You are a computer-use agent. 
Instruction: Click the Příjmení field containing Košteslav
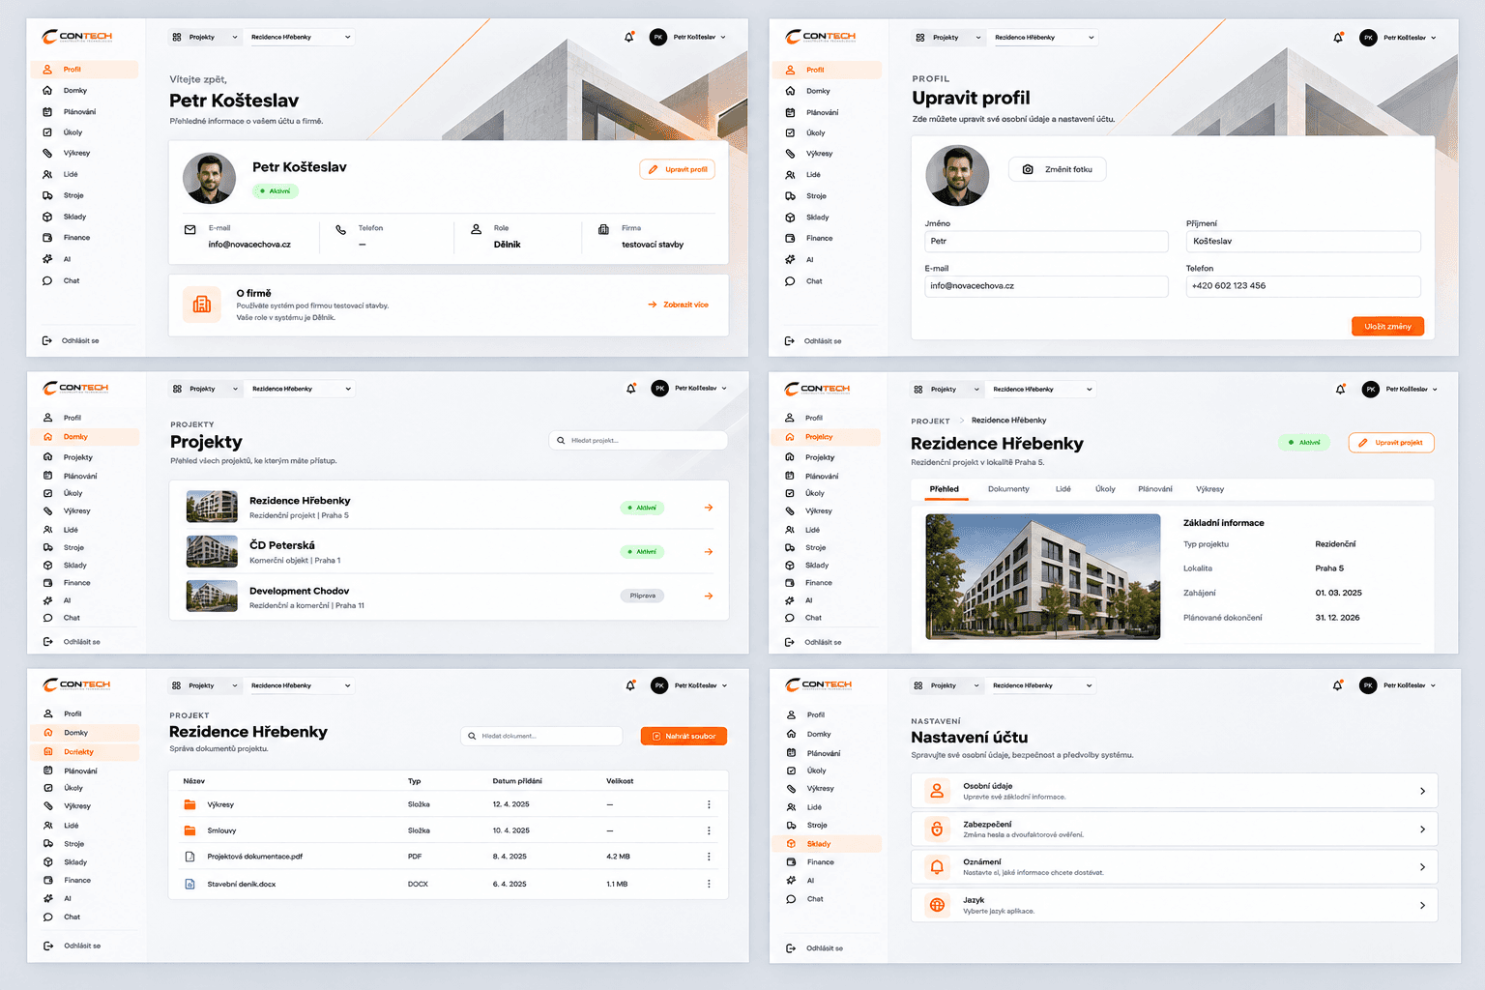[1303, 242]
